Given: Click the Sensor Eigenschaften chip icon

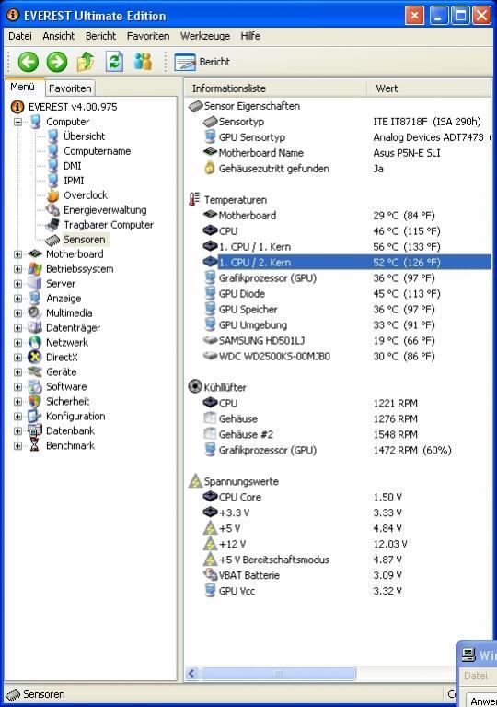Looking at the screenshot, I should (x=195, y=106).
